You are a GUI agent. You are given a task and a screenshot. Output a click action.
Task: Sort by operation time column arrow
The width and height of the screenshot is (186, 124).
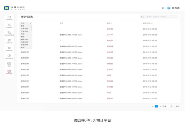pyautogui.click(x=152, y=23)
